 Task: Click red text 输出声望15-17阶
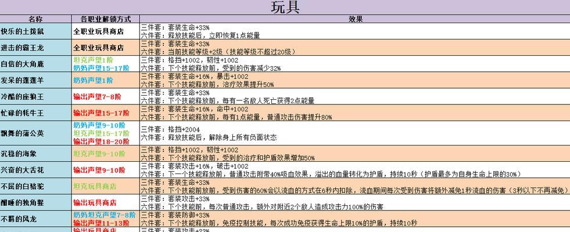coord(101,113)
